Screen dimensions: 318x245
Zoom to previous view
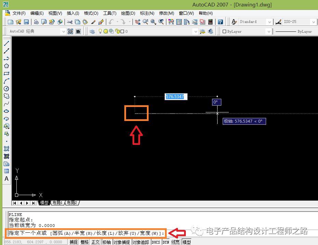point(161,22)
